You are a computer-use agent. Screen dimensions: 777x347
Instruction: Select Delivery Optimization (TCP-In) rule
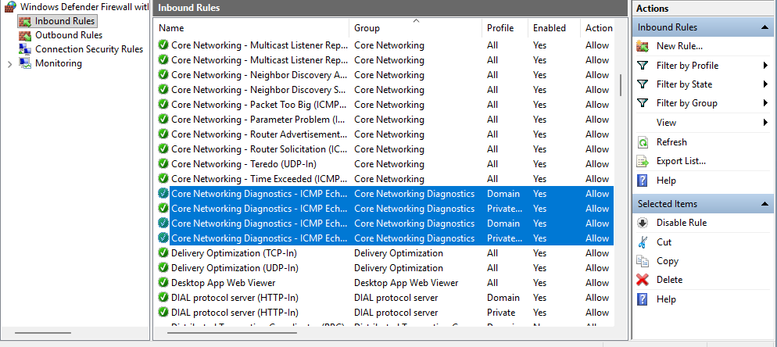tap(228, 253)
